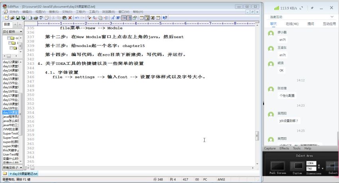
Task: Click the right arrow next to 目录 tab
Action: click(20, 25)
